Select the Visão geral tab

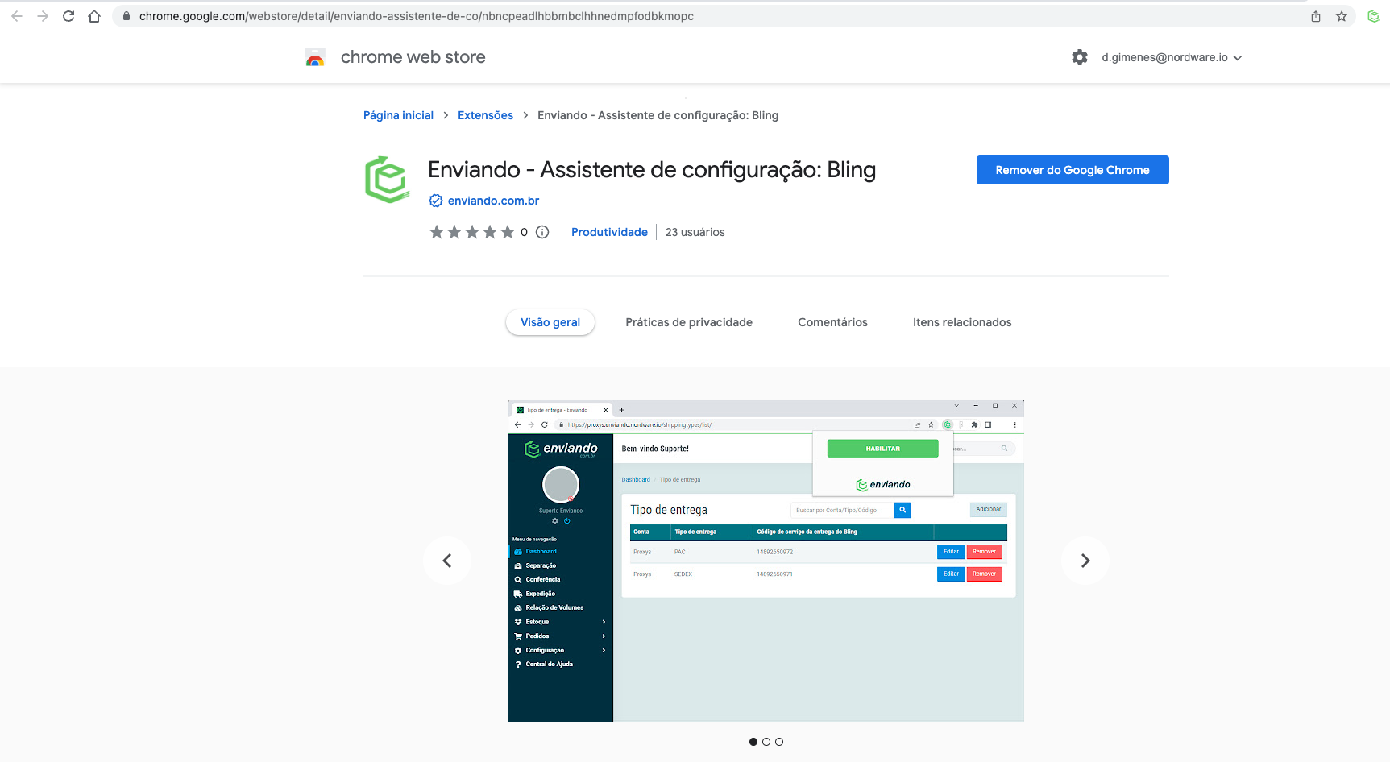550,322
